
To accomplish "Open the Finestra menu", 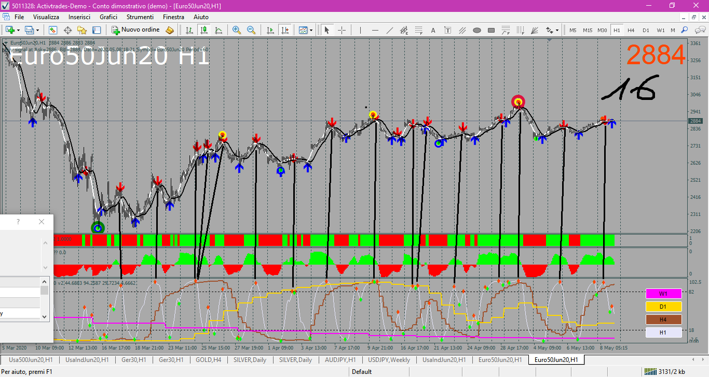I will click(x=173, y=17).
